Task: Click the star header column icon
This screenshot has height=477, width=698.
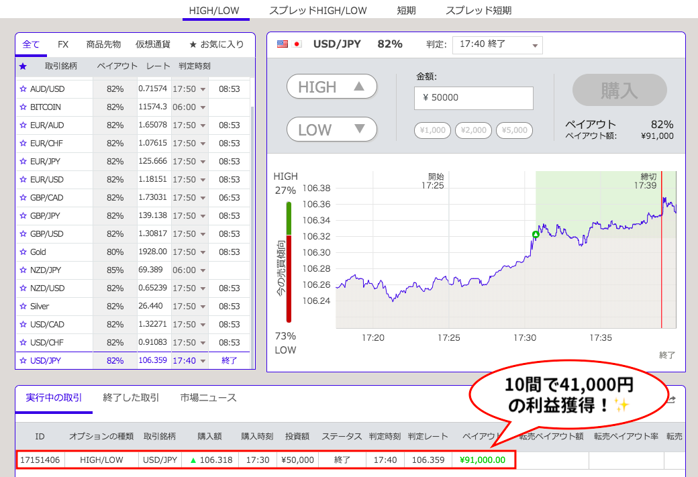Action: 23,66
